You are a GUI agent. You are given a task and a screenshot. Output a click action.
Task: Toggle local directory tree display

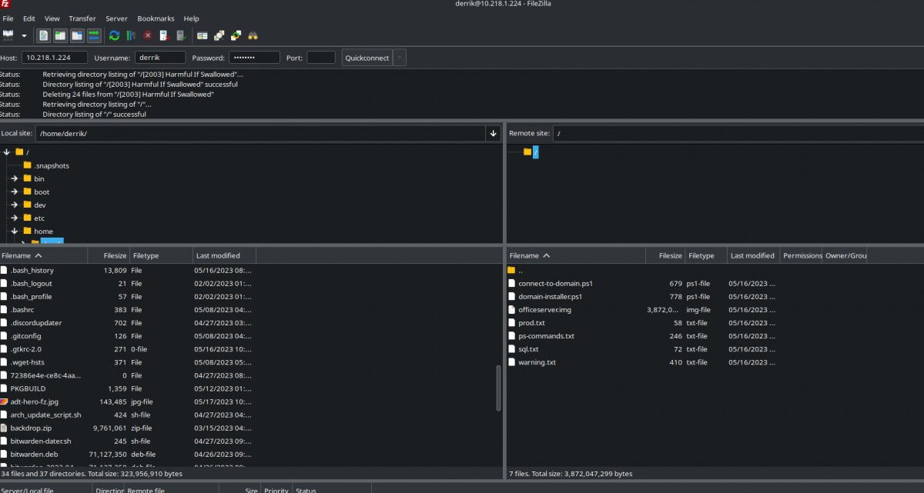coord(60,35)
